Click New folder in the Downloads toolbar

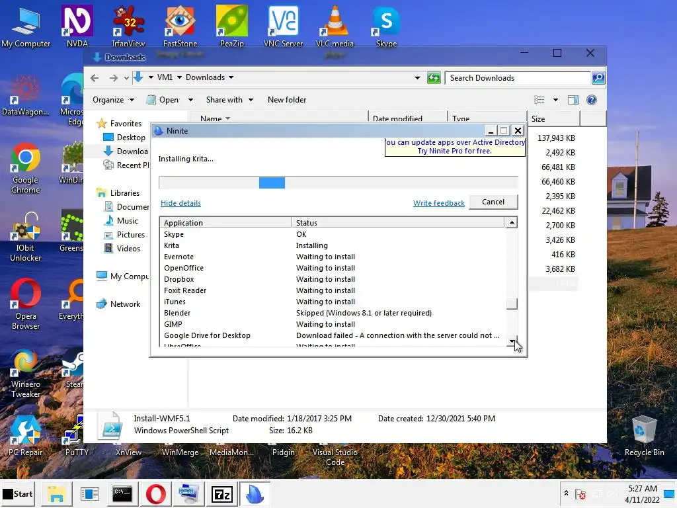click(x=287, y=100)
